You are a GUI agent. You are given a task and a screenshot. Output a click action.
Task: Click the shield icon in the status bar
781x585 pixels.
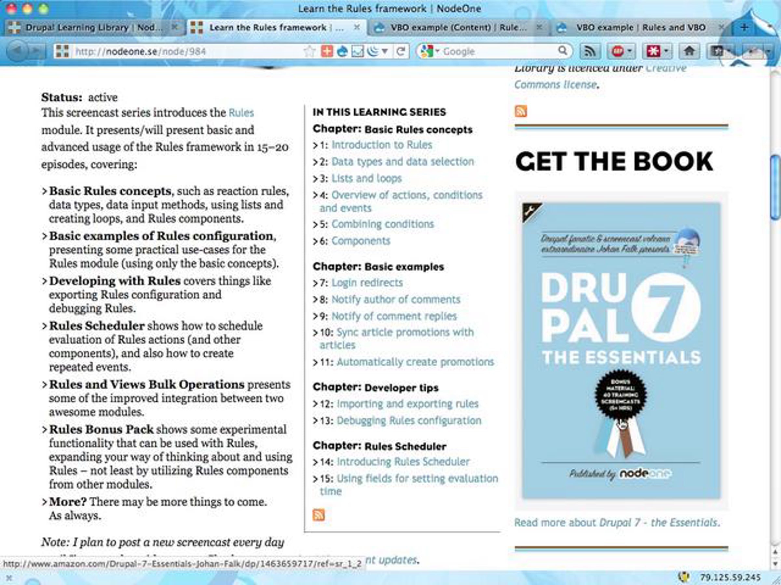point(684,577)
